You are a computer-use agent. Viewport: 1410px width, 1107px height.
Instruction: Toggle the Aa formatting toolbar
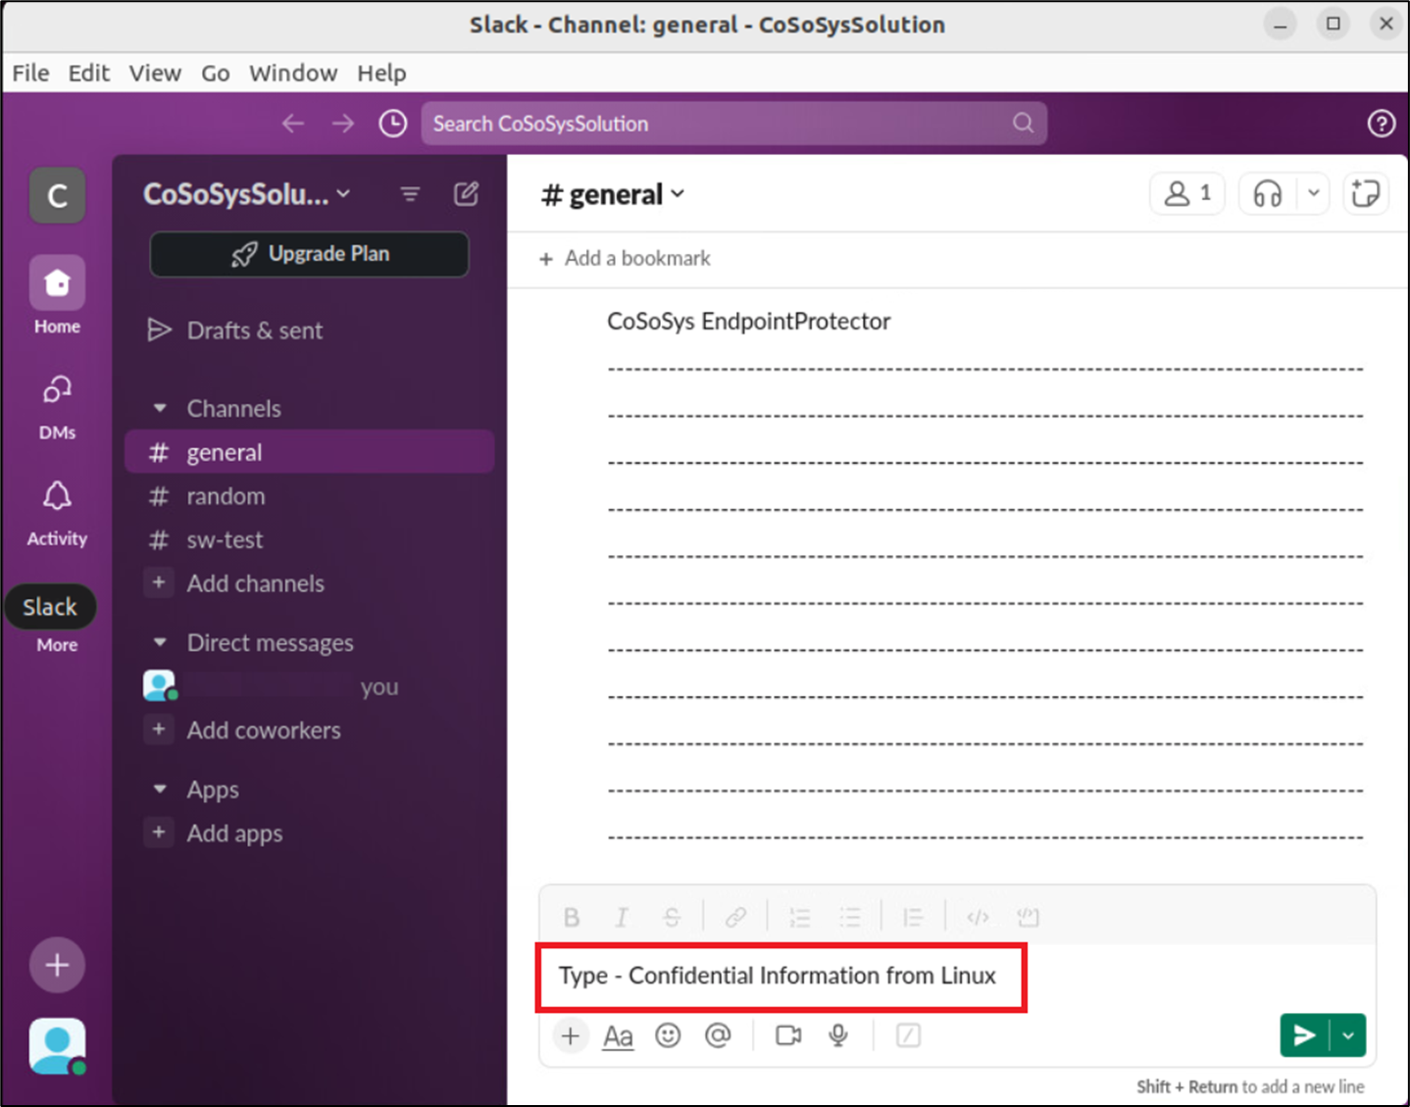(x=618, y=1036)
